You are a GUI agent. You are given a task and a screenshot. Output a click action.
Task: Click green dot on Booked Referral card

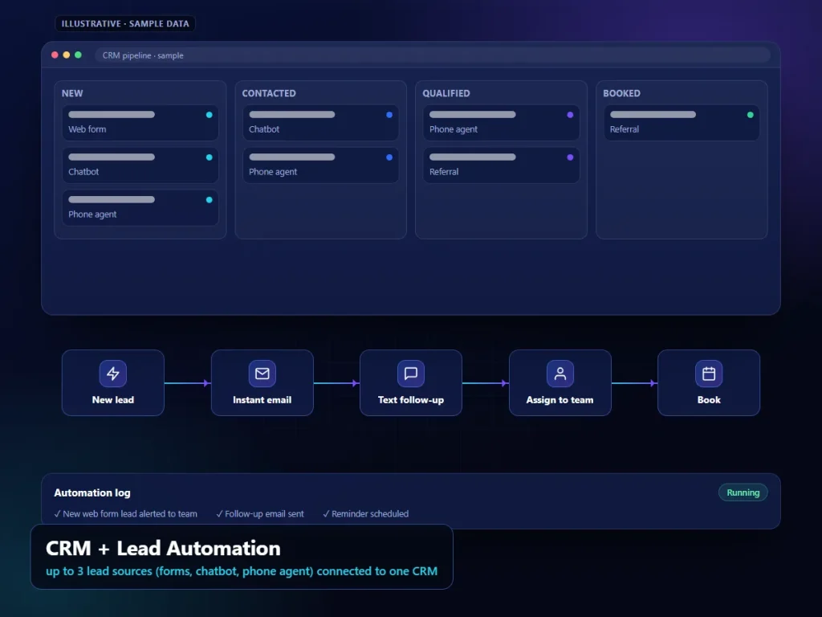tap(751, 115)
